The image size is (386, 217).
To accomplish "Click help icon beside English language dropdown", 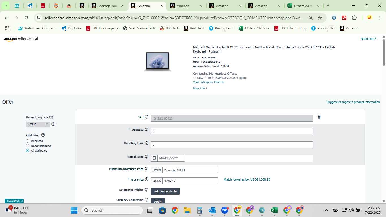I will [x=53, y=124].
